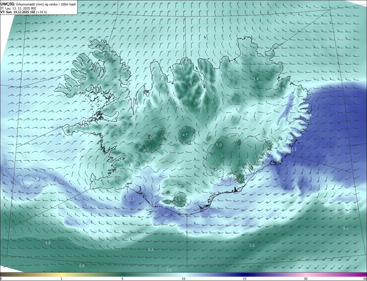Screen dimensions: 367x281
Task: Pick the 12.2 value label
Action: (x=208, y=212)
